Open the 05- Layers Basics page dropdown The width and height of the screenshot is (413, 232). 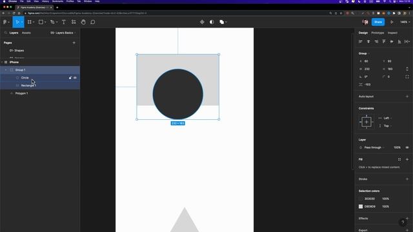click(63, 33)
